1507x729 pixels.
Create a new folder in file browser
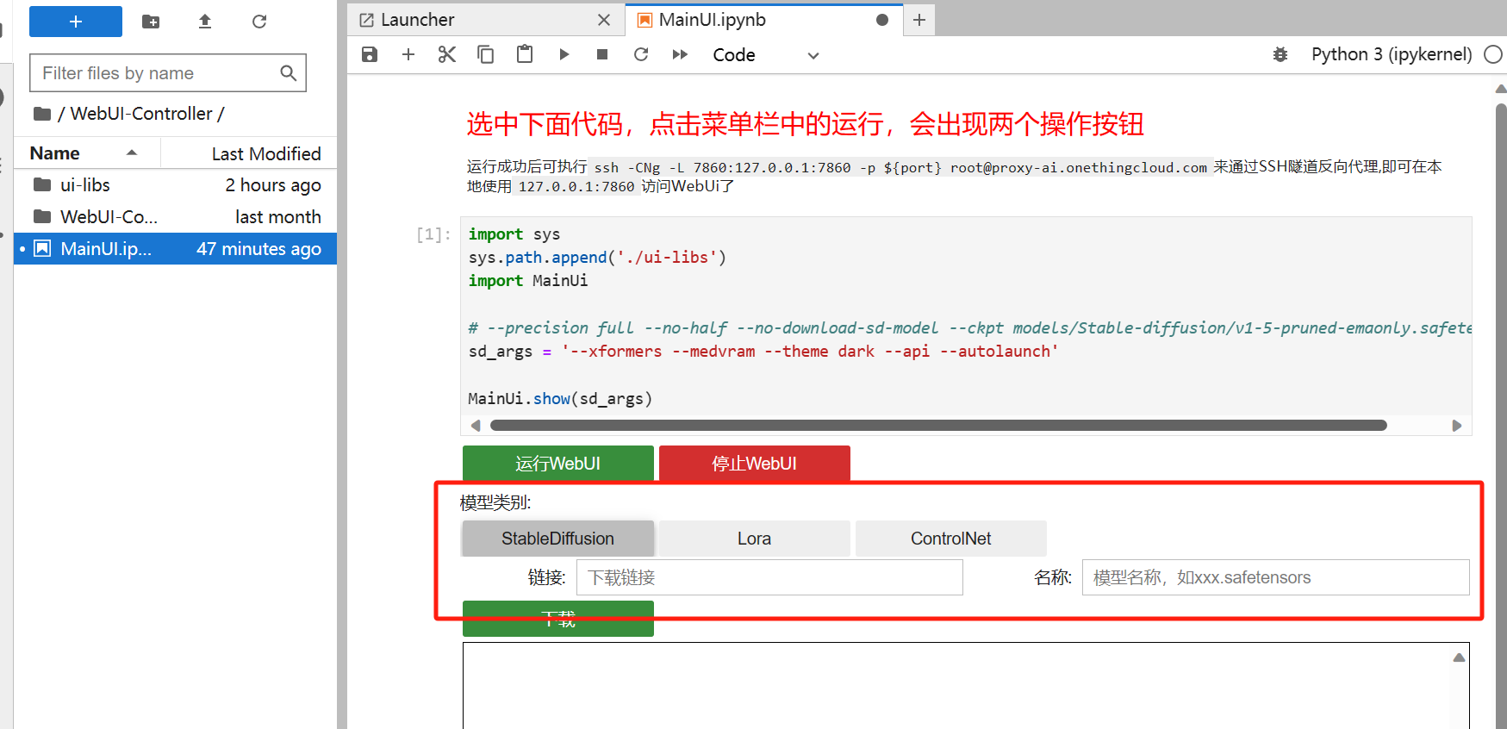[x=151, y=22]
